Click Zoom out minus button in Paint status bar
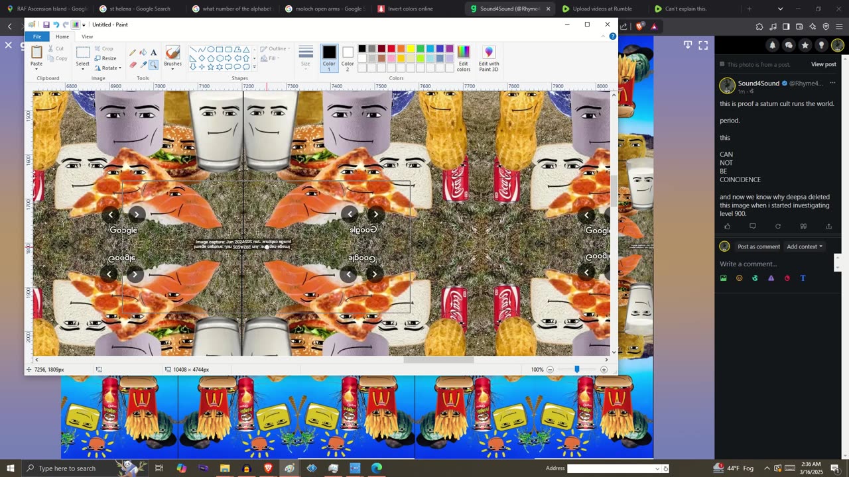The width and height of the screenshot is (849, 477). (550, 370)
